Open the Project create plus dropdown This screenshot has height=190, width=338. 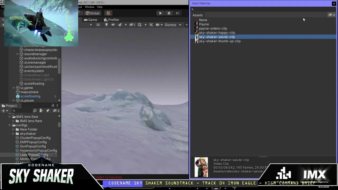point(4,111)
